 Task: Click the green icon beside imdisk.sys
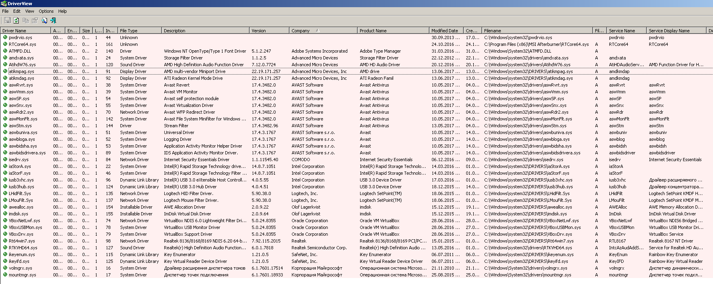point(5,214)
